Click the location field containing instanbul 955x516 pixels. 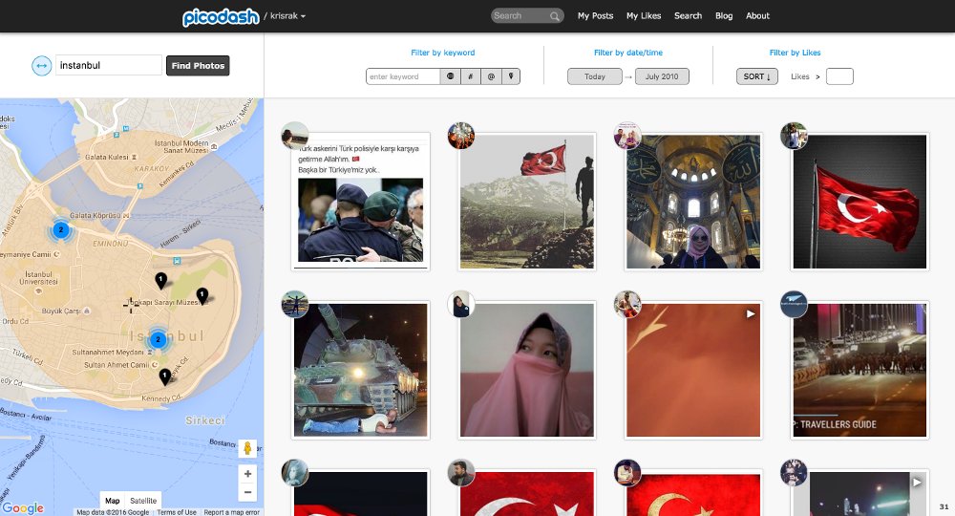coord(109,65)
